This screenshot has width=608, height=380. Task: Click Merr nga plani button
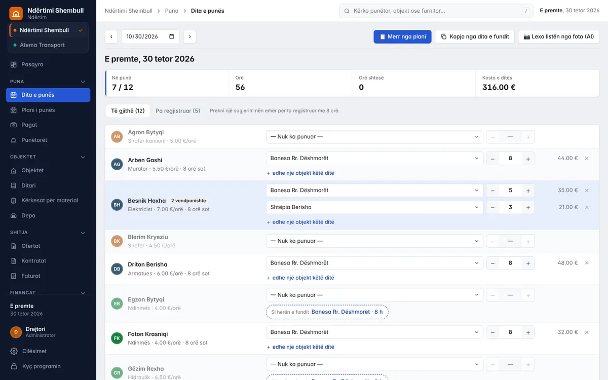point(402,36)
